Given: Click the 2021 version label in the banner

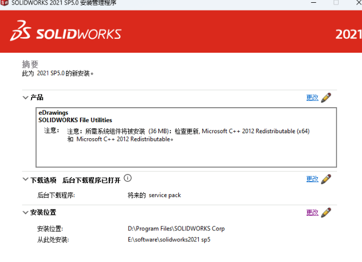Looking at the screenshot, I should click(x=349, y=34).
